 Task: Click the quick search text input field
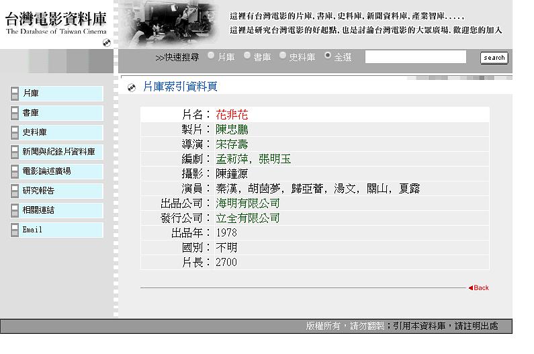[x=415, y=57]
